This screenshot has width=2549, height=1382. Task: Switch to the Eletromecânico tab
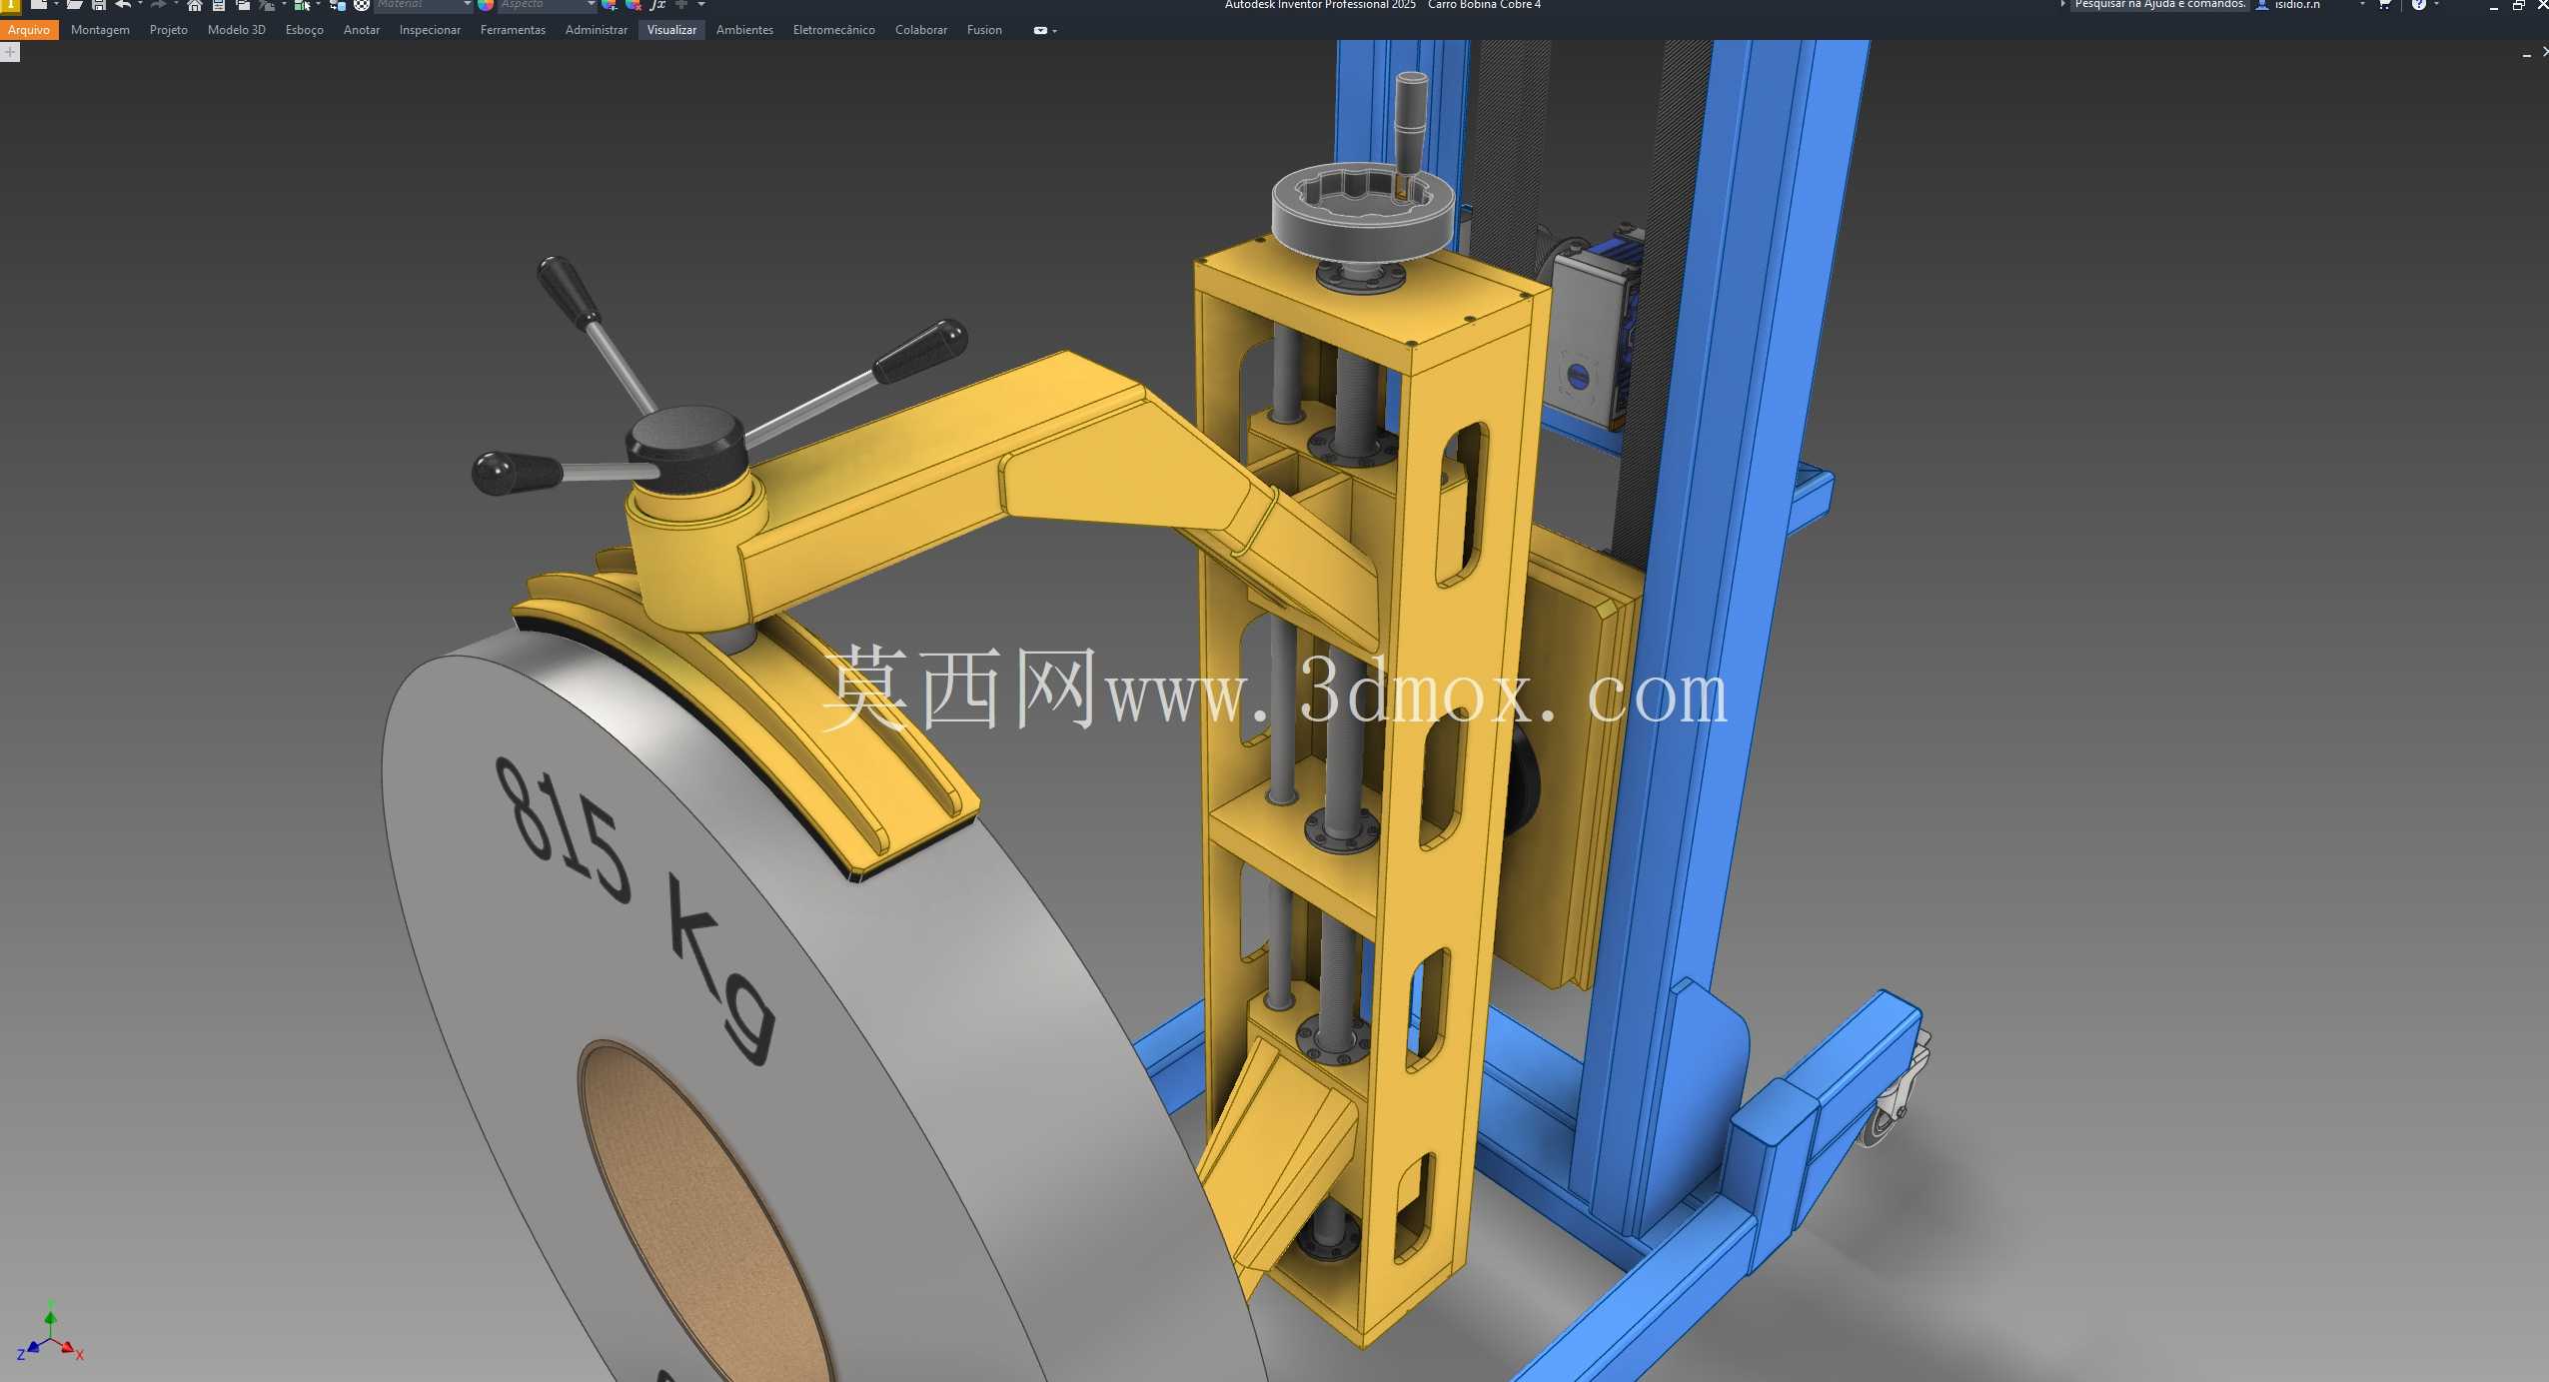pos(834,30)
